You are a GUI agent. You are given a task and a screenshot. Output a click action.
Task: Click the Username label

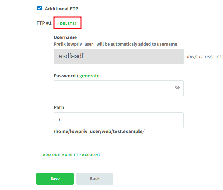65,37
